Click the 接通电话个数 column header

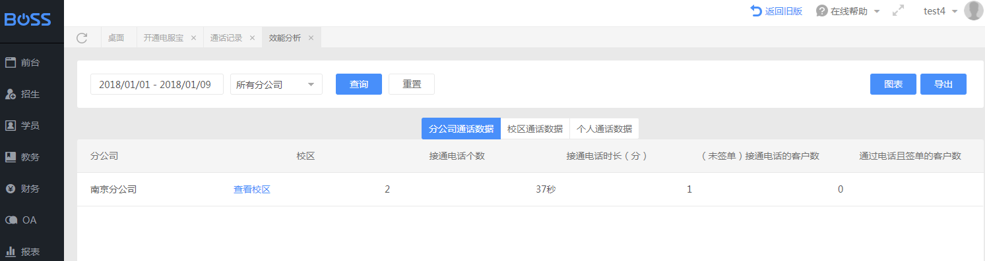coord(457,156)
